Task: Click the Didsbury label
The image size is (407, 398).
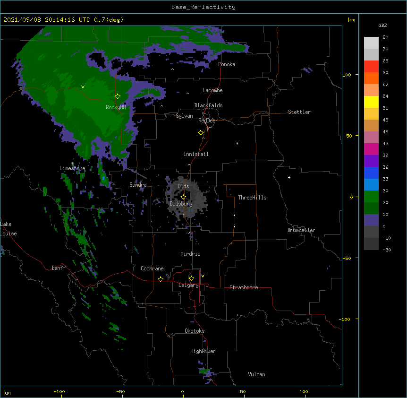Action: (x=181, y=204)
